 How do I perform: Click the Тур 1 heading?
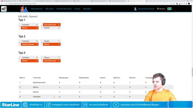pos(22,20)
